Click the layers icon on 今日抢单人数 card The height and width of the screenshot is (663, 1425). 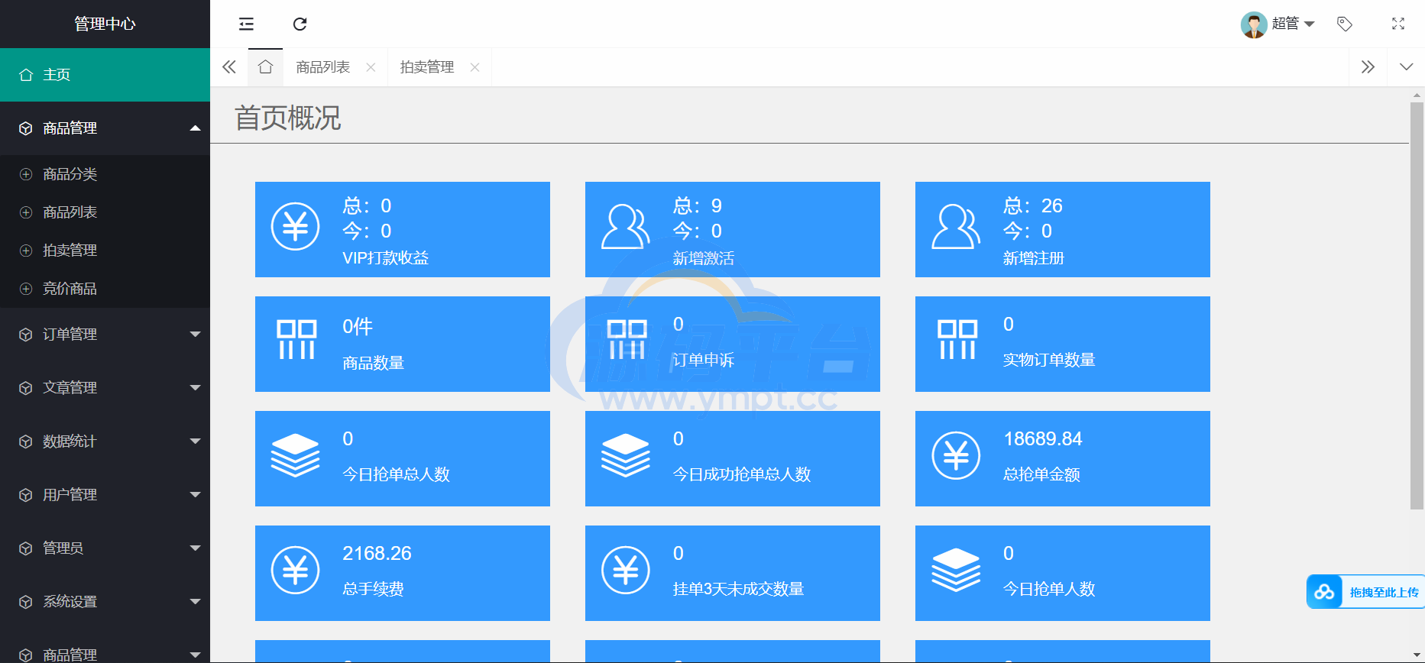(x=956, y=570)
